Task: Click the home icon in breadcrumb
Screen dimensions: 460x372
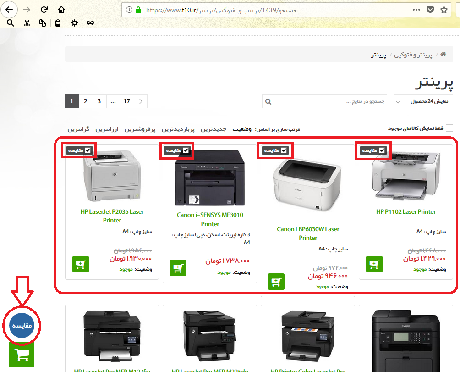Action: point(443,55)
